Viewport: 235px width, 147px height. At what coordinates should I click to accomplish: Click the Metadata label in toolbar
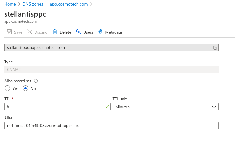coord(113,32)
